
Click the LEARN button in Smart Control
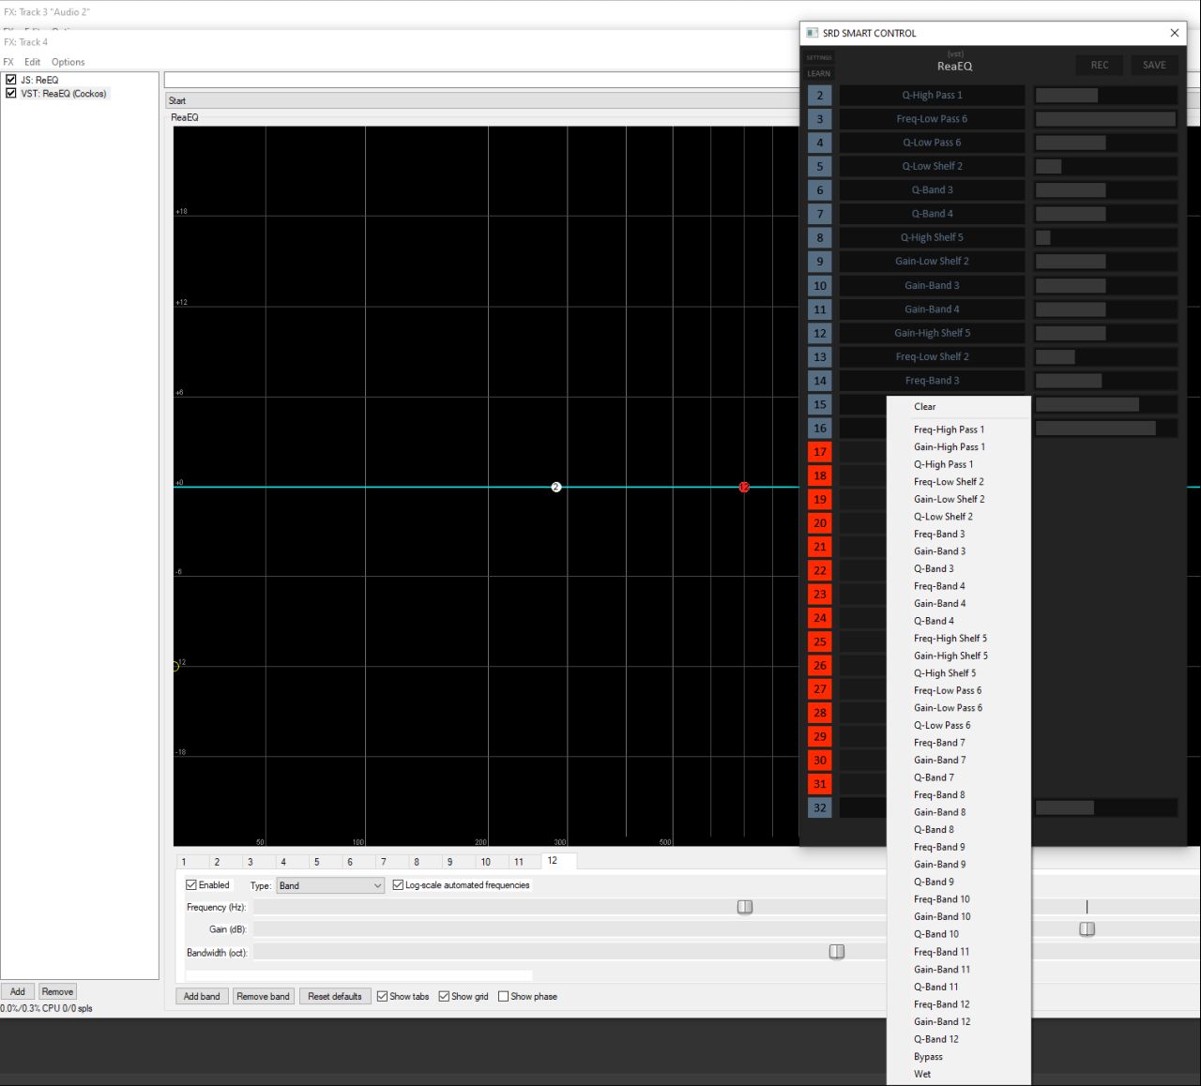[819, 73]
